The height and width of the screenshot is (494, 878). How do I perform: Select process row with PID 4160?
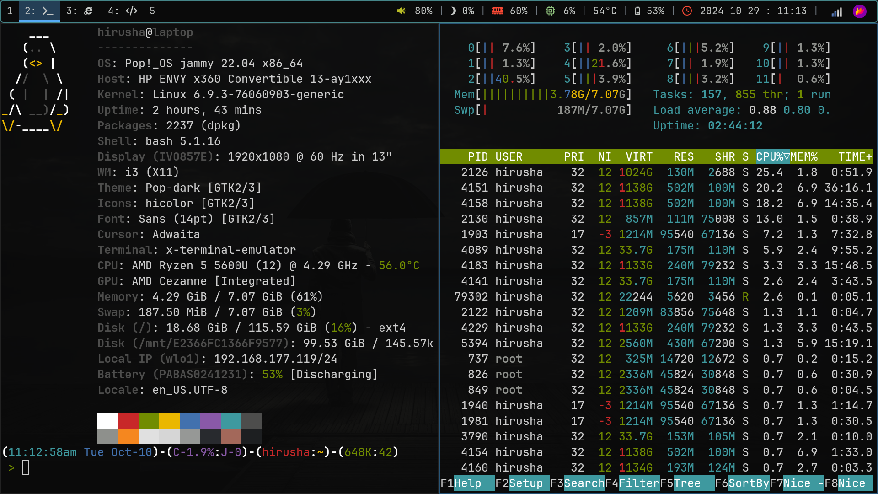(657, 468)
